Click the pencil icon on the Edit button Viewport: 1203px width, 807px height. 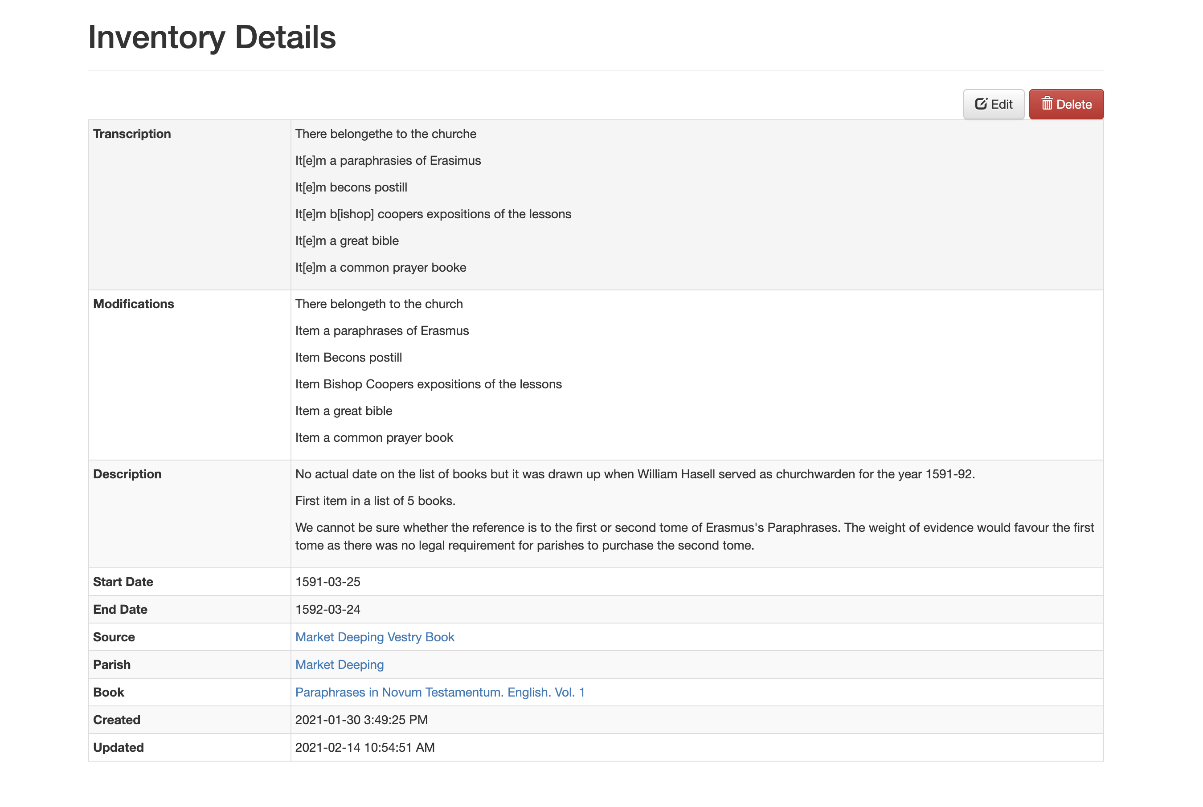click(982, 104)
